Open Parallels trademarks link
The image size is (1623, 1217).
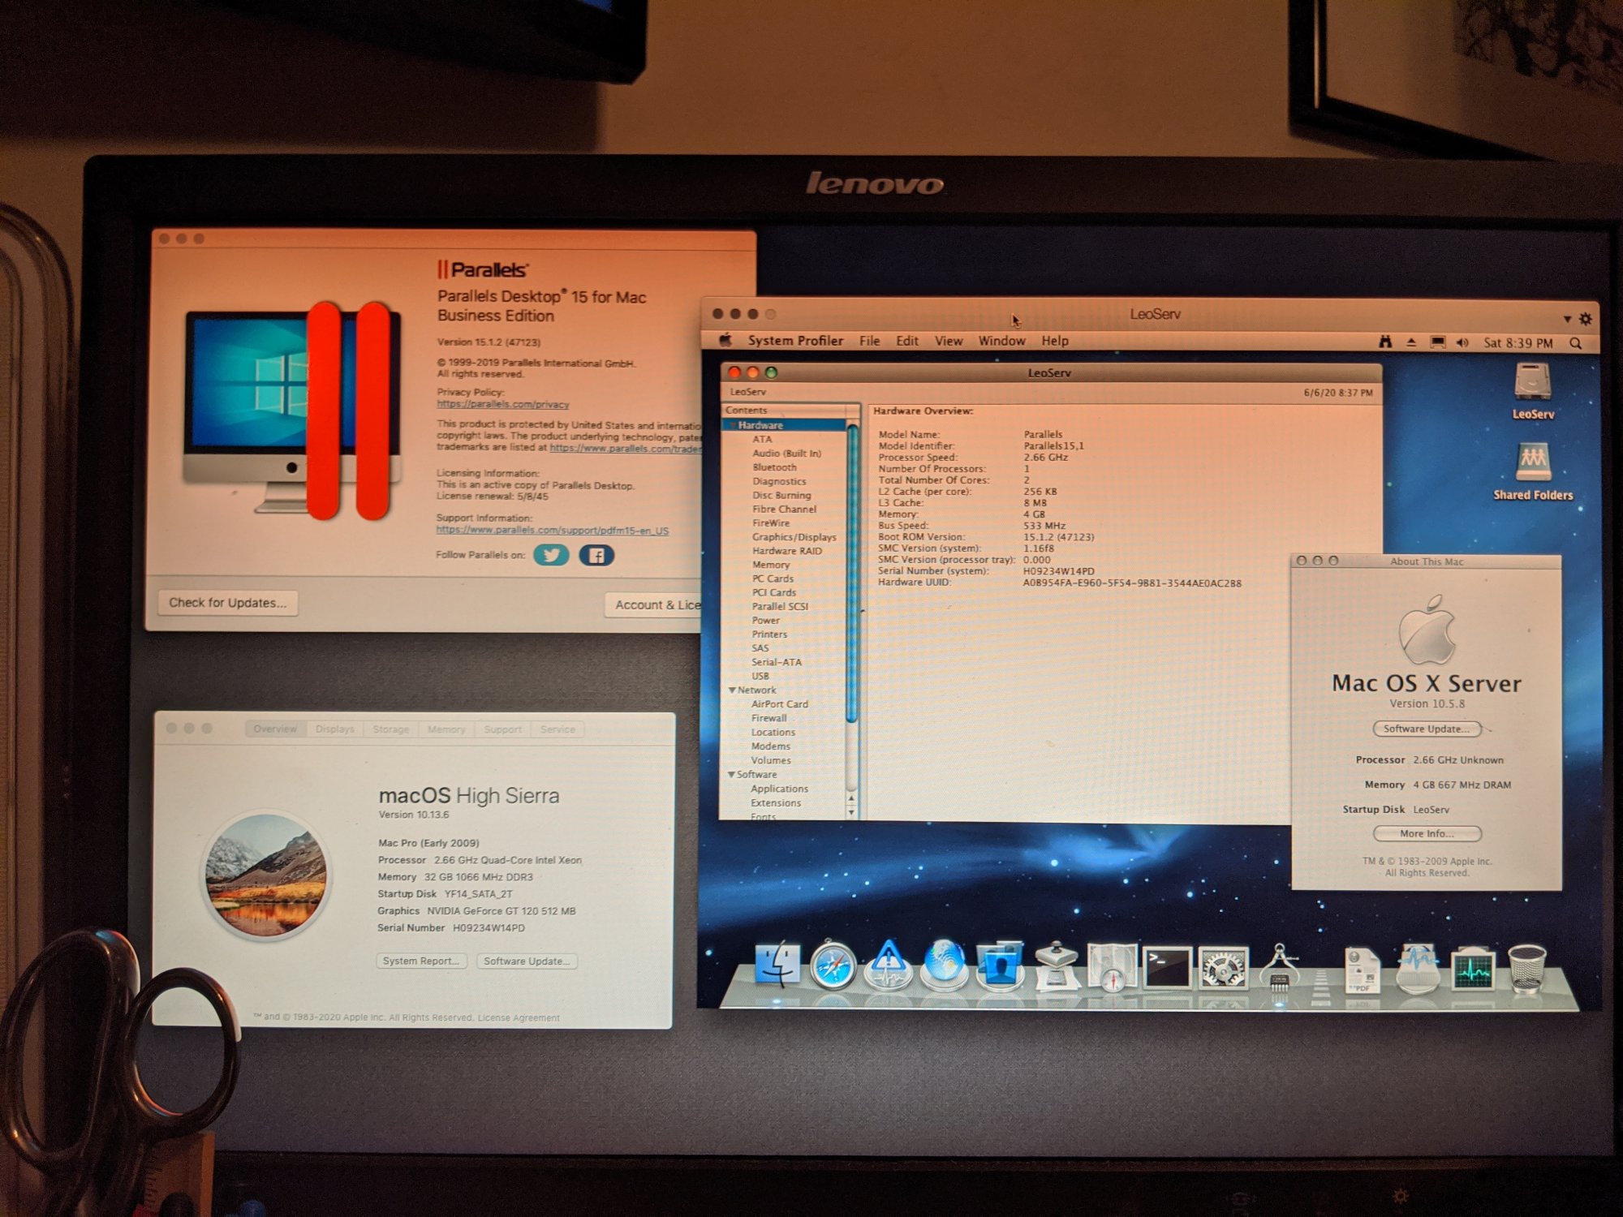pyautogui.click(x=626, y=448)
